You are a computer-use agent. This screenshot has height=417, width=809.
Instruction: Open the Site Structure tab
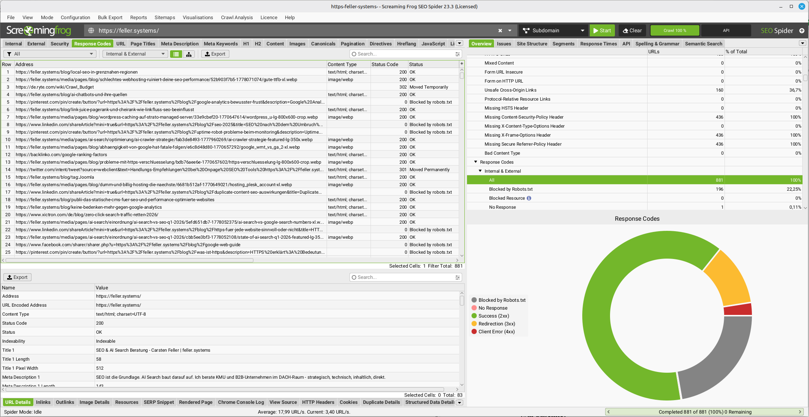click(x=532, y=44)
